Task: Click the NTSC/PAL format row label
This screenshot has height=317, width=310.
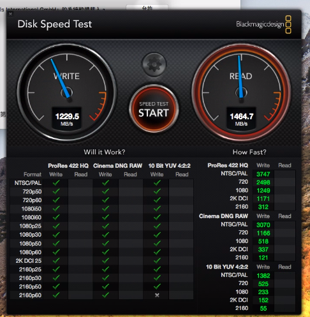Action: 28,183
